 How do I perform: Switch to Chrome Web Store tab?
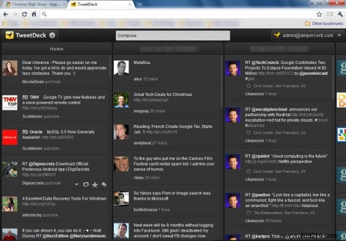pos(33,4)
